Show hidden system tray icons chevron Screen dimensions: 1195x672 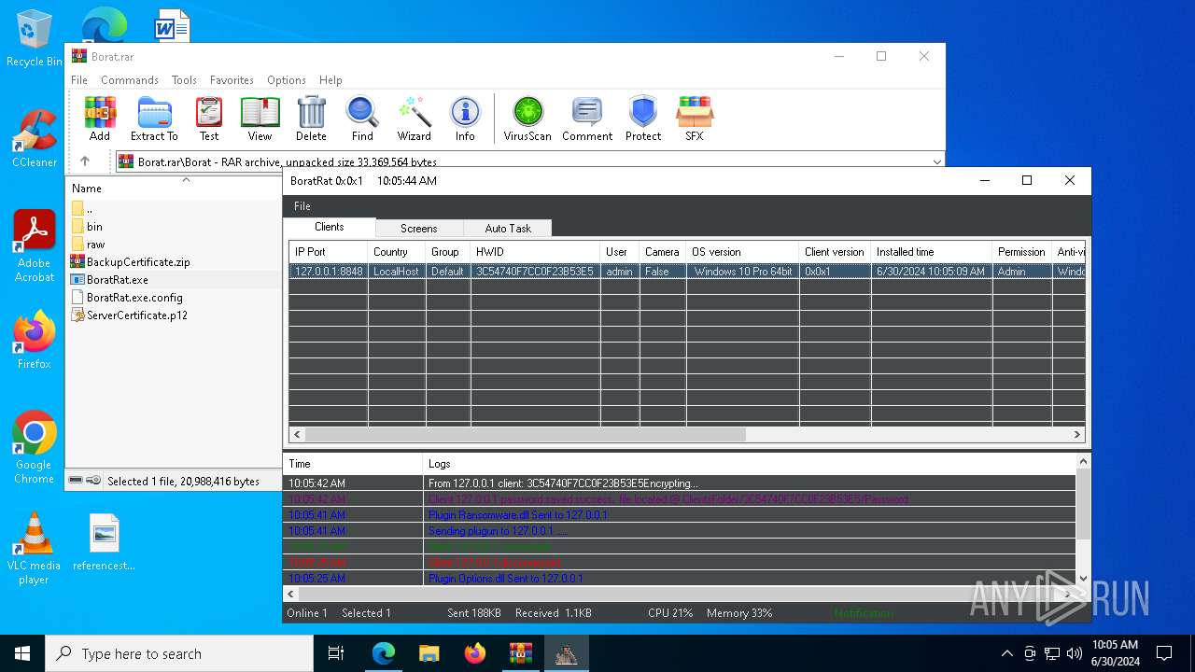point(1006,653)
